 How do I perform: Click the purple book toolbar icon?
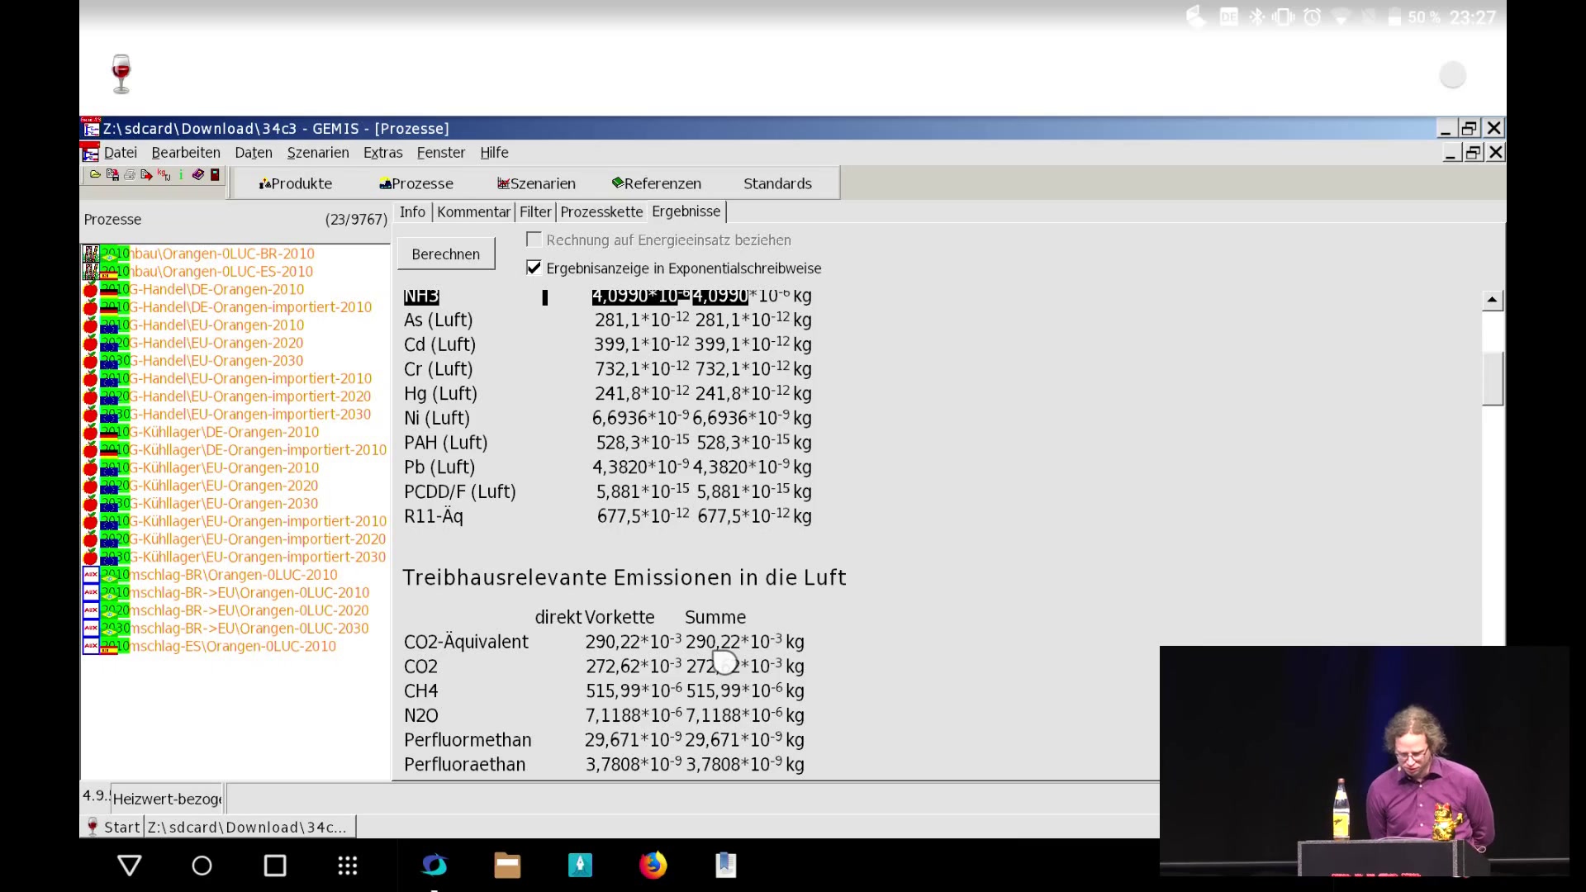point(197,174)
